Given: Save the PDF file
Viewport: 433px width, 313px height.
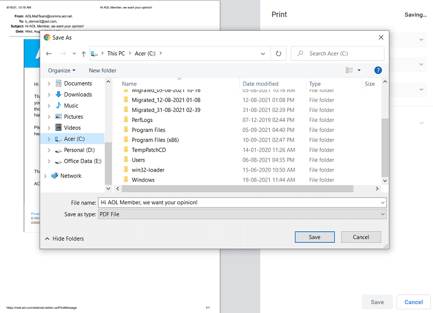Looking at the screenshot, I should tap(315, 236).
